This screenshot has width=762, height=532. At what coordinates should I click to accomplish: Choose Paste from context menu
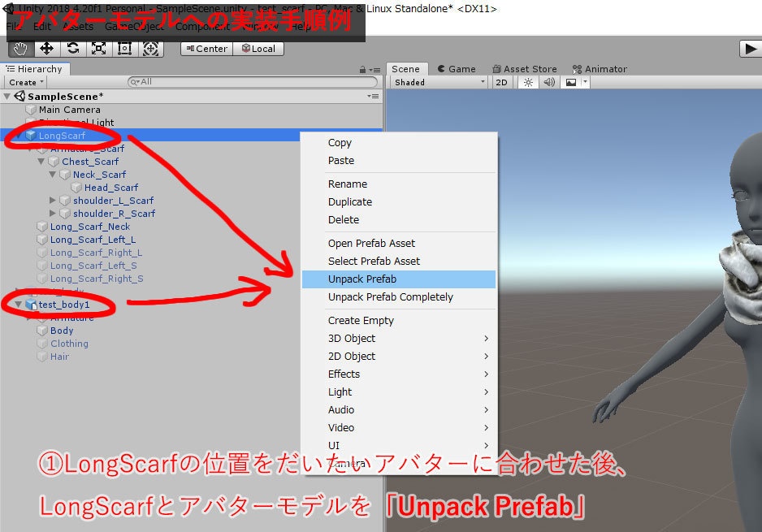click(x=399, y=161)
